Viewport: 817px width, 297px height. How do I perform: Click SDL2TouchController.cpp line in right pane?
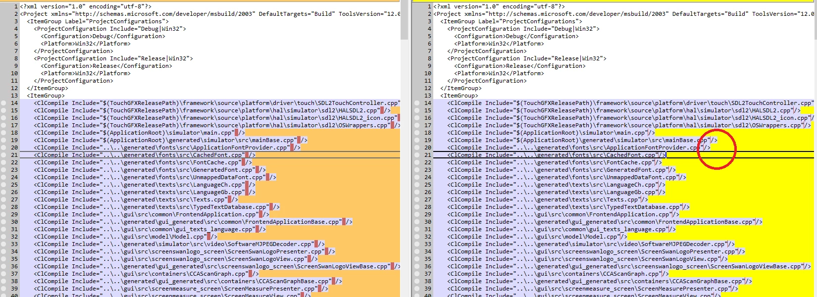tap(630, 103)
